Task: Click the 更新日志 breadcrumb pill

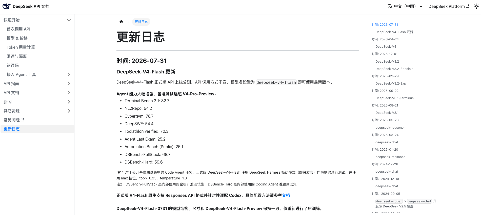Action: click(x=141, y=22)
